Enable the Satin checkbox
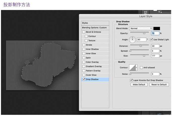This screenshot has width=172, height=116. 84,58
